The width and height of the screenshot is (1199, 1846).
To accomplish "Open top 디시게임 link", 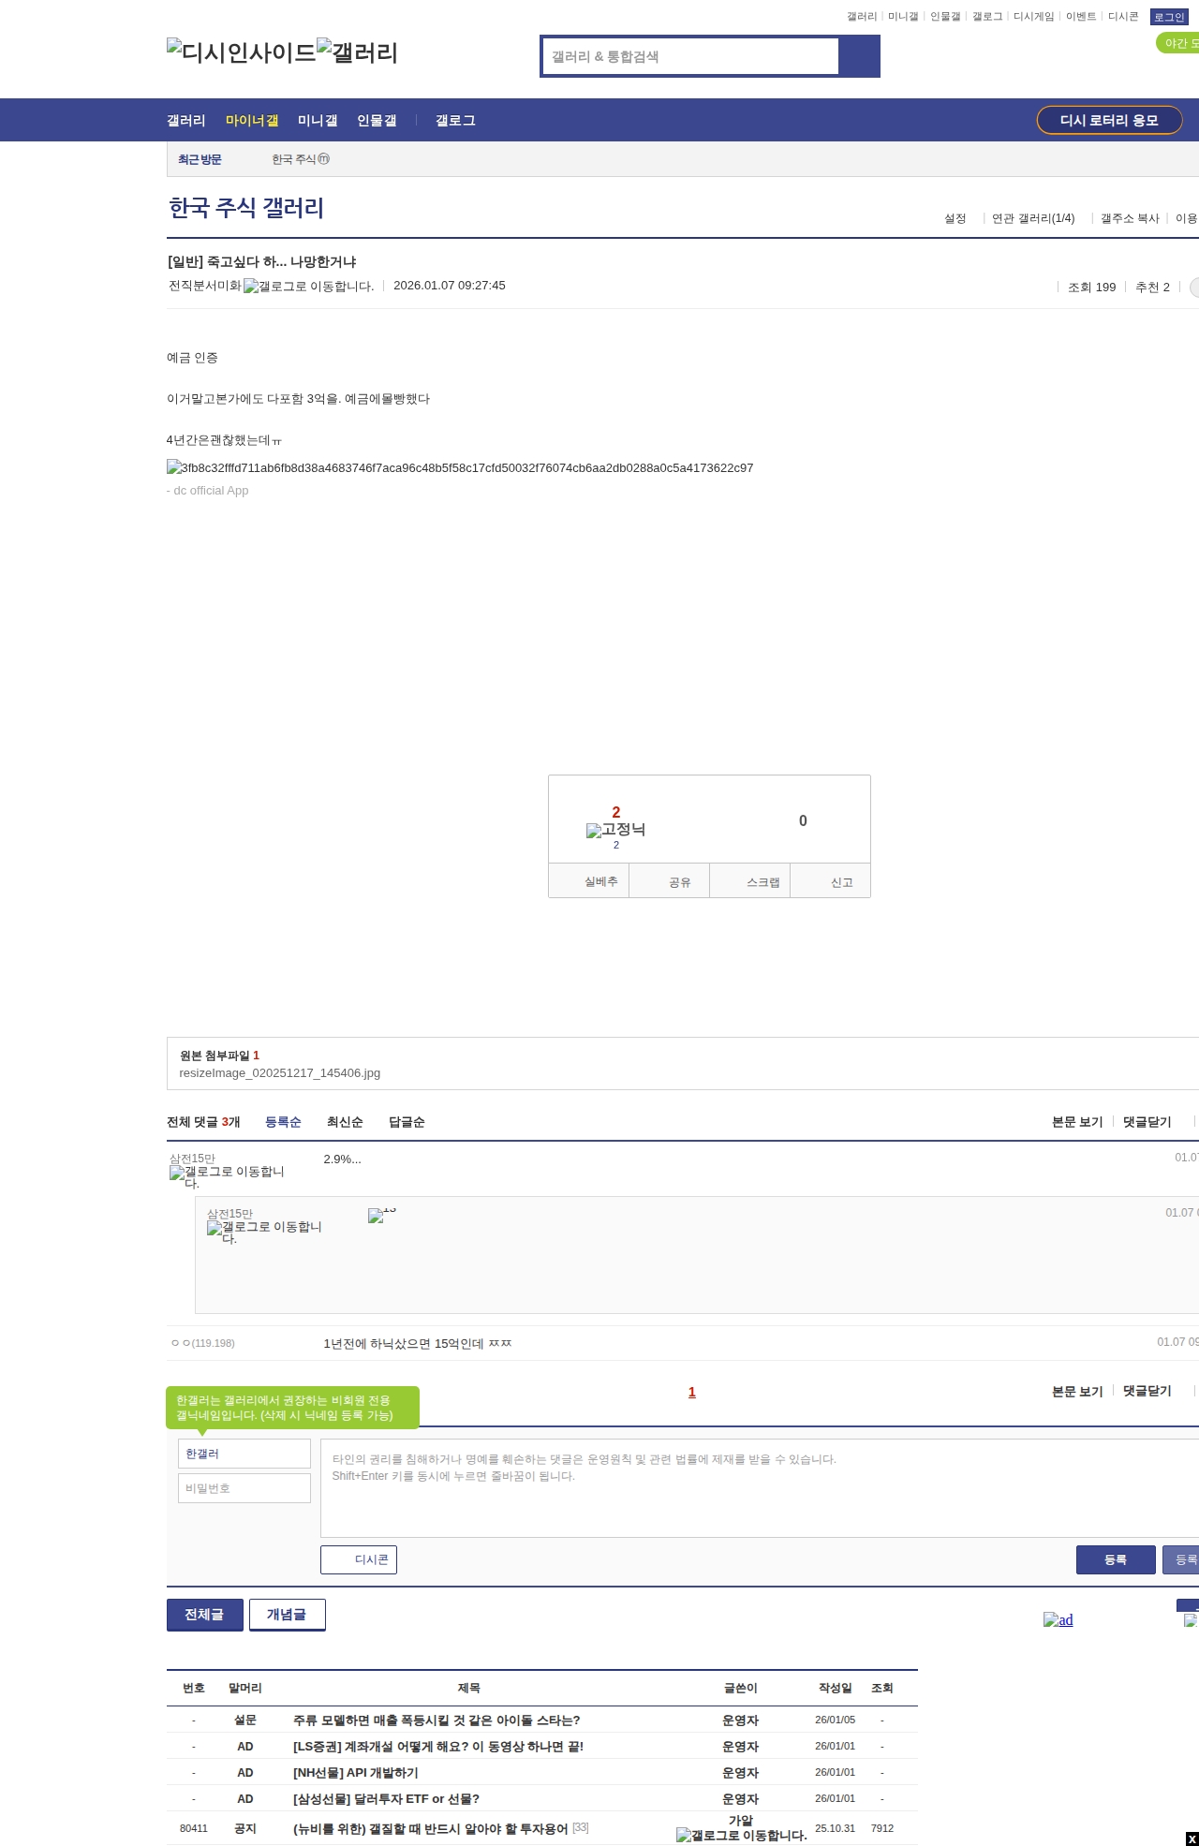I will pos(1033,17).
